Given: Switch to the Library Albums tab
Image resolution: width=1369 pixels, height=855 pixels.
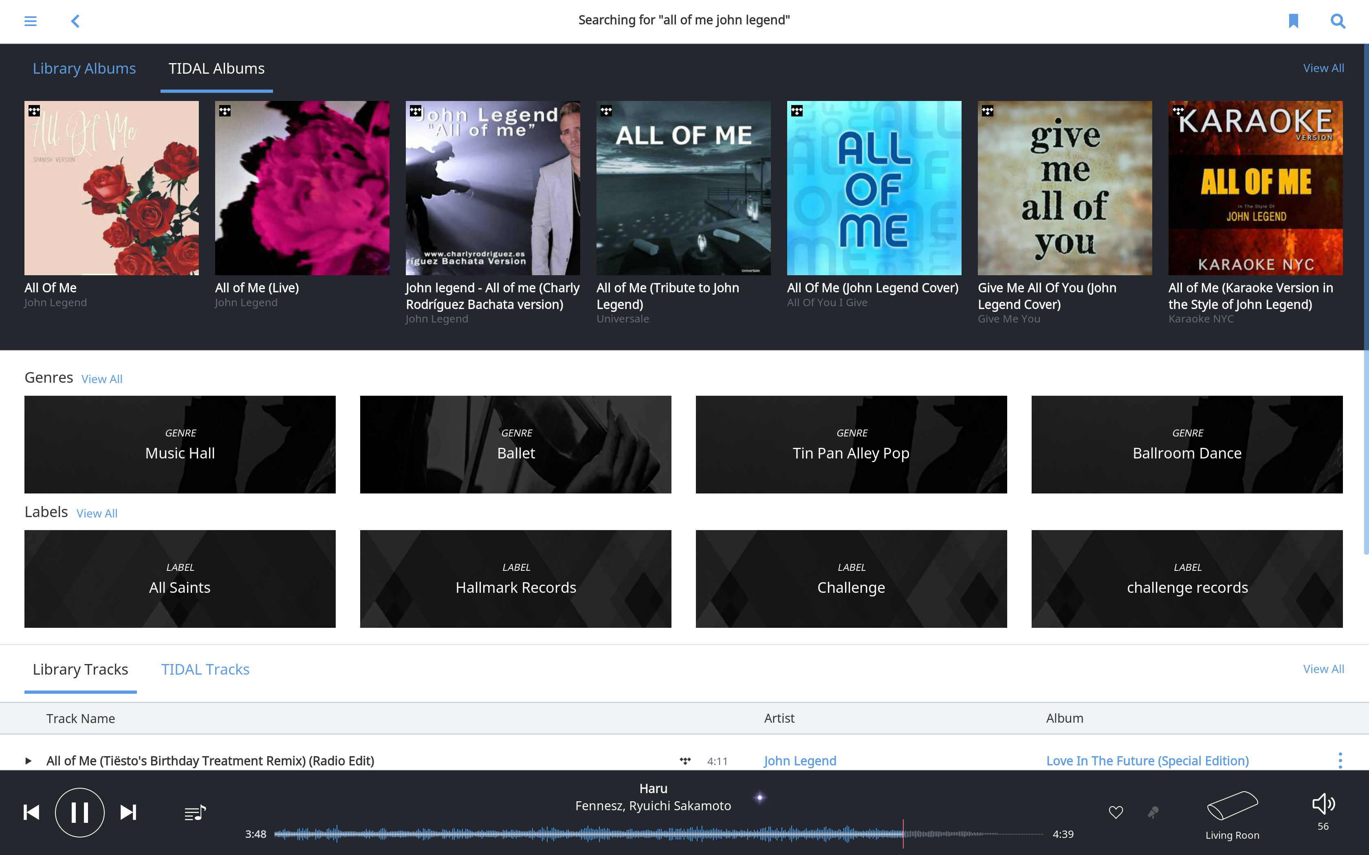Looking at the screenshot, I should [x=84, y=68].
